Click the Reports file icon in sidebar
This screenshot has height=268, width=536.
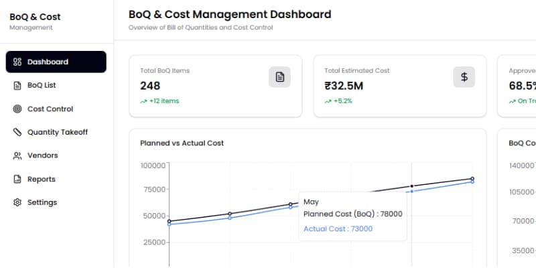pos(17,179)
